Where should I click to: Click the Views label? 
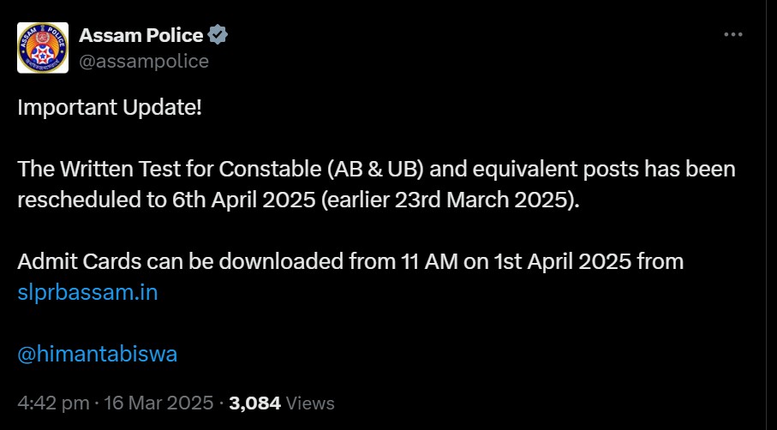(309, 403)
